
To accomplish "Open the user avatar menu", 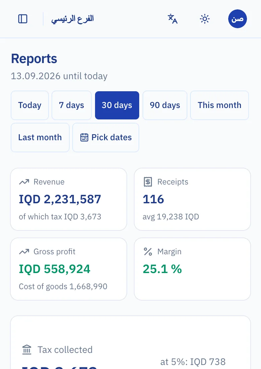I will coord(237,19).
